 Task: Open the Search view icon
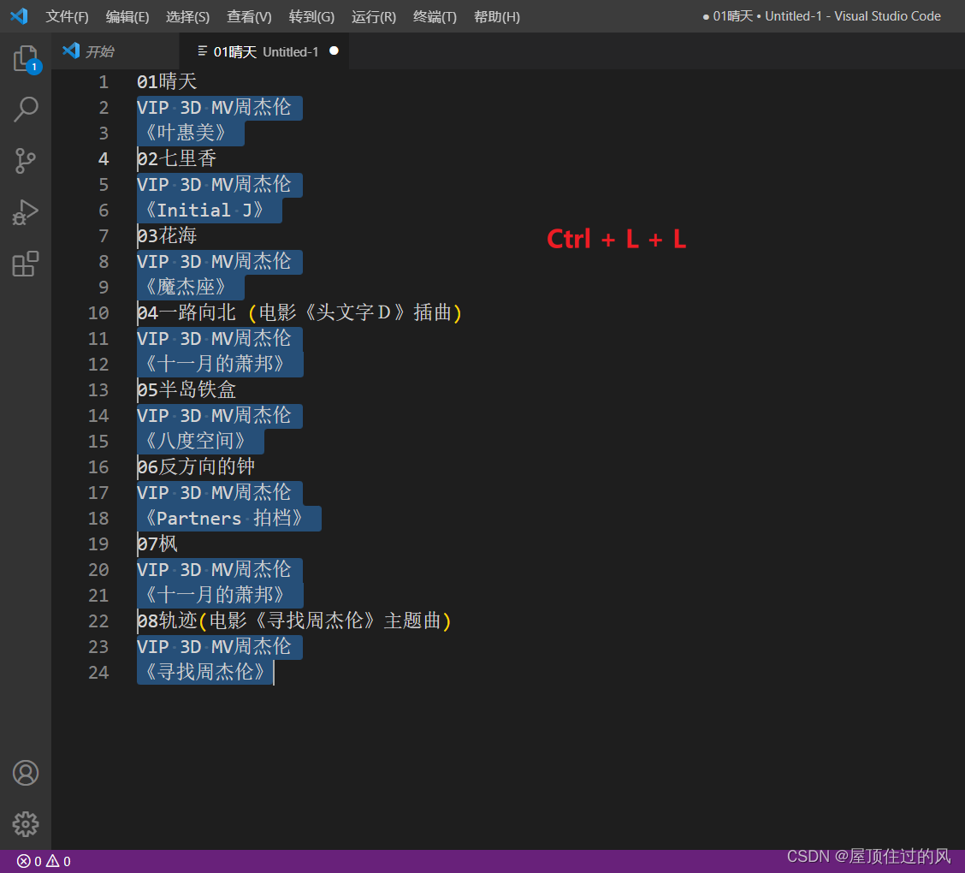coord(26,110)
